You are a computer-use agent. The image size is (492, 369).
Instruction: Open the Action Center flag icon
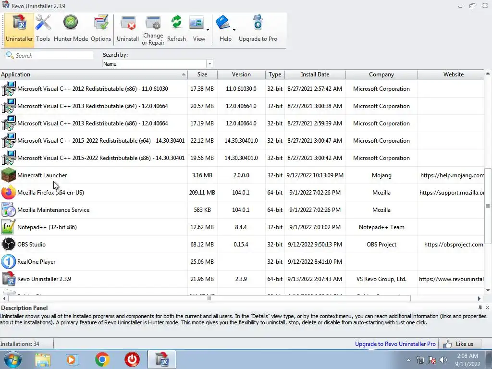coord(432,360)
